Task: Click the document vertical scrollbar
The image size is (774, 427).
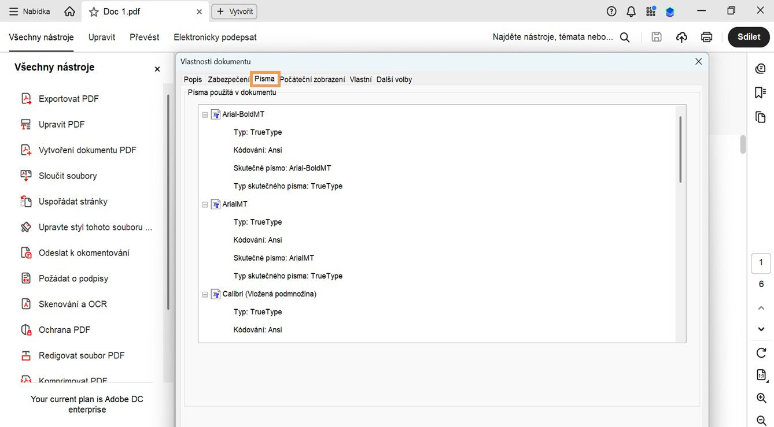Action: click(x=743, y=144)
